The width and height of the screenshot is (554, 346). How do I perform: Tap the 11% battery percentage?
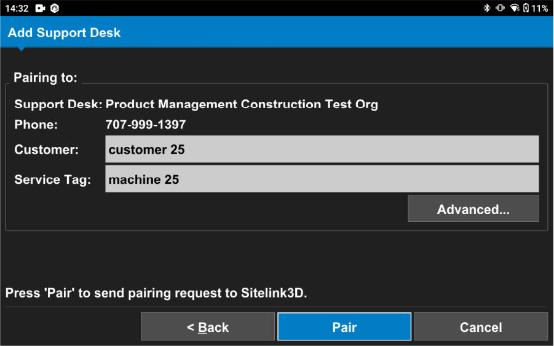click(x=540, y=8)
